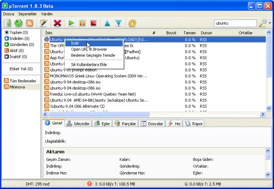Image resolution: width=274 pixels, height=189 pixels.
Task: Choose Besleme Geçmişini Temizle
Action: coord(94,55)
